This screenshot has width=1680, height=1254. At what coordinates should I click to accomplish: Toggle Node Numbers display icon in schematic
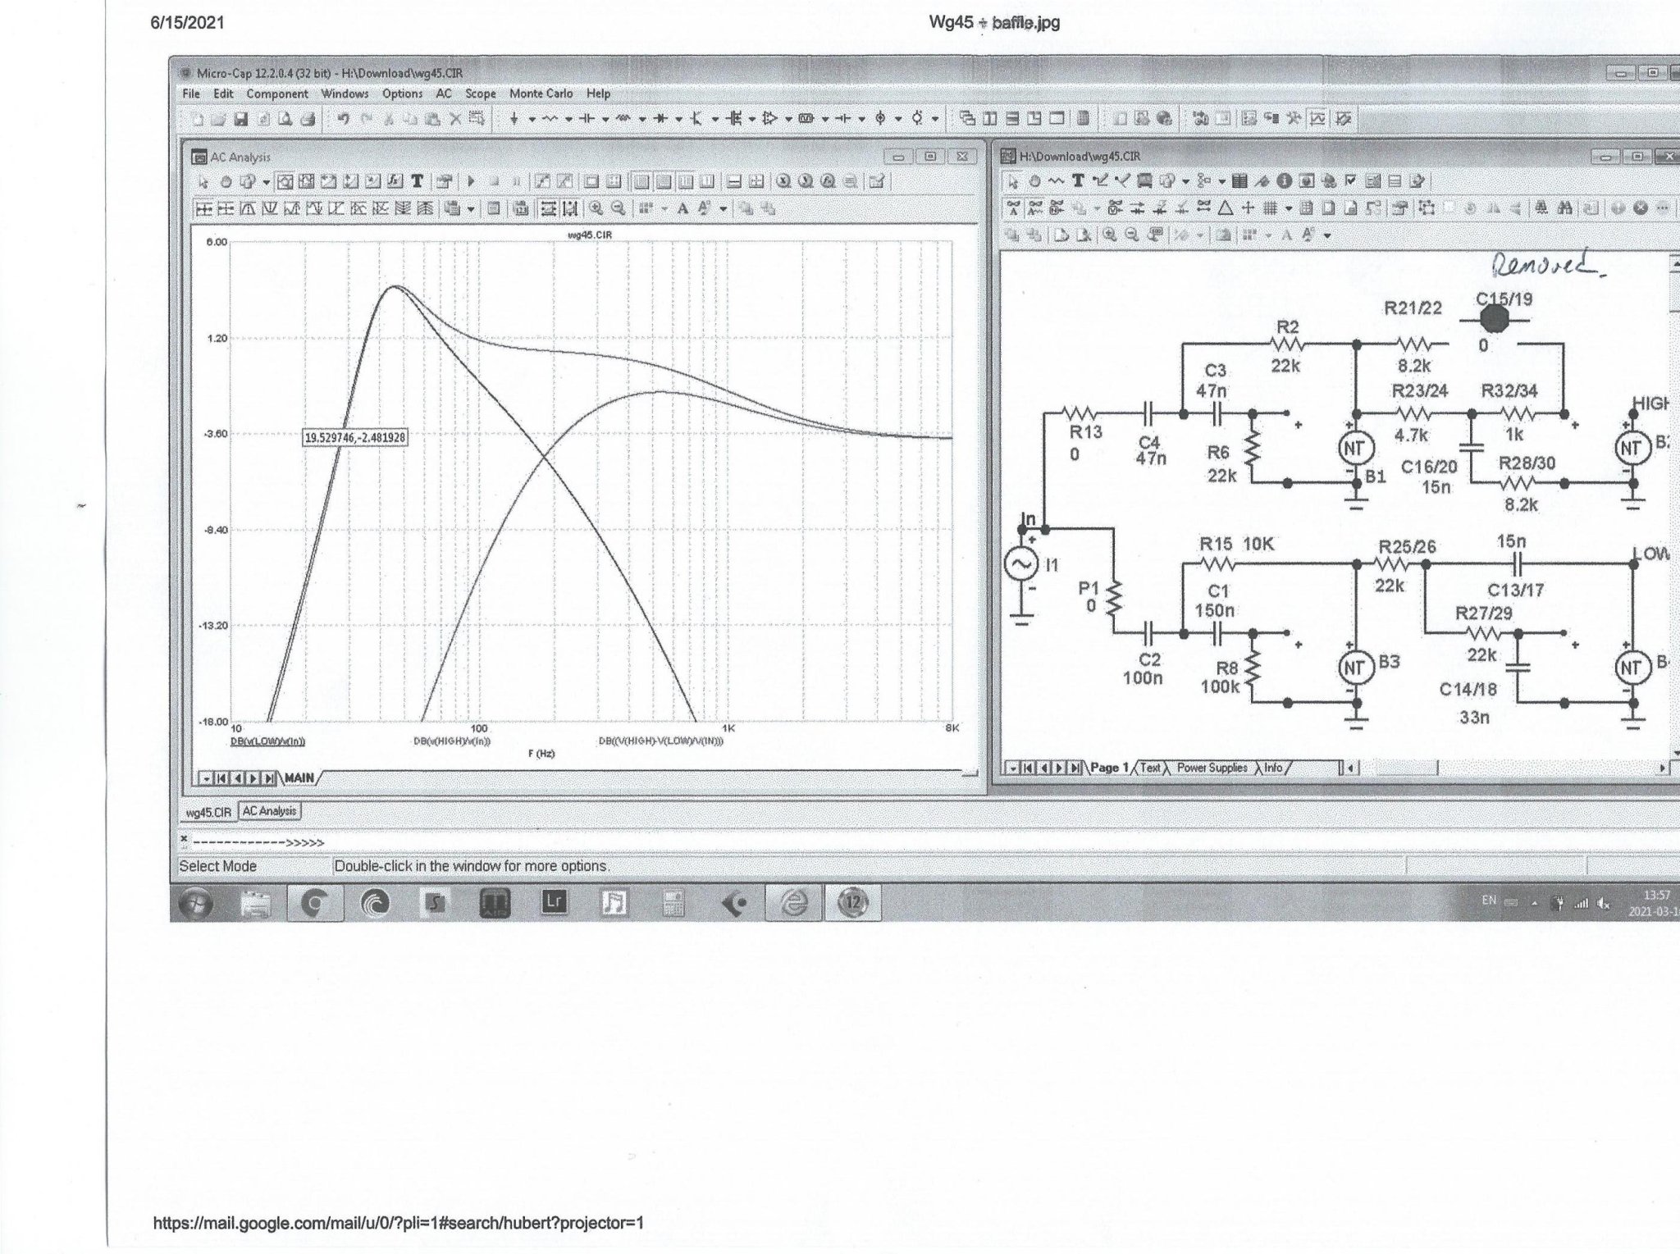[x=1057, y=207]
